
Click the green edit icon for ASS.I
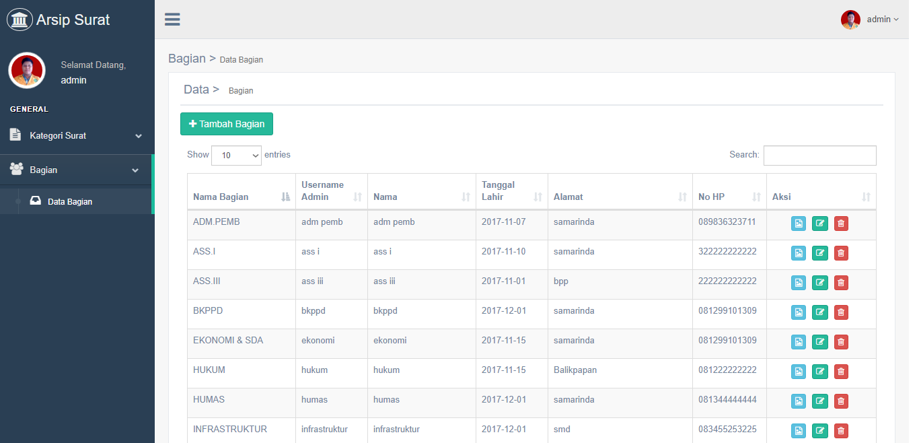click(819, 253)
